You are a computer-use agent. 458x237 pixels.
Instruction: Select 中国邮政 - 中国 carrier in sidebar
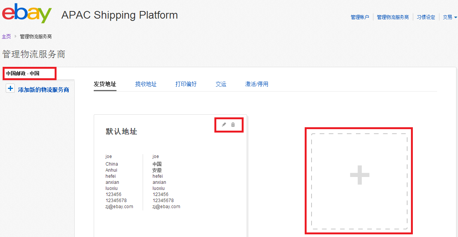tap(23, 73)
